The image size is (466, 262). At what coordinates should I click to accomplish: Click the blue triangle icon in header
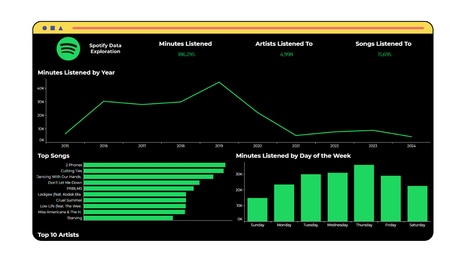coord(61,28)
